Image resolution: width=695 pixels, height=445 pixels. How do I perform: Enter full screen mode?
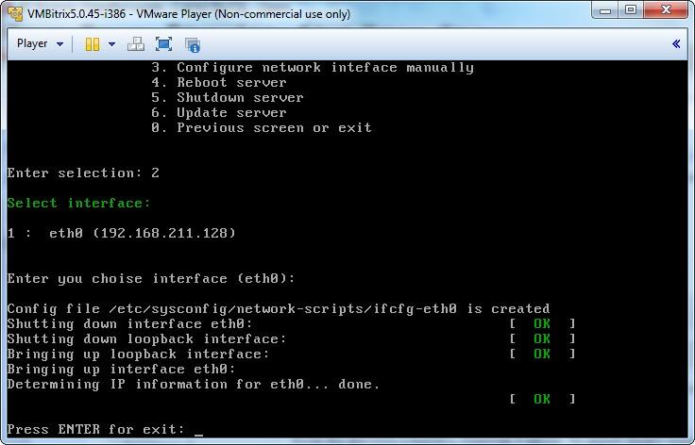pos(163,43)
